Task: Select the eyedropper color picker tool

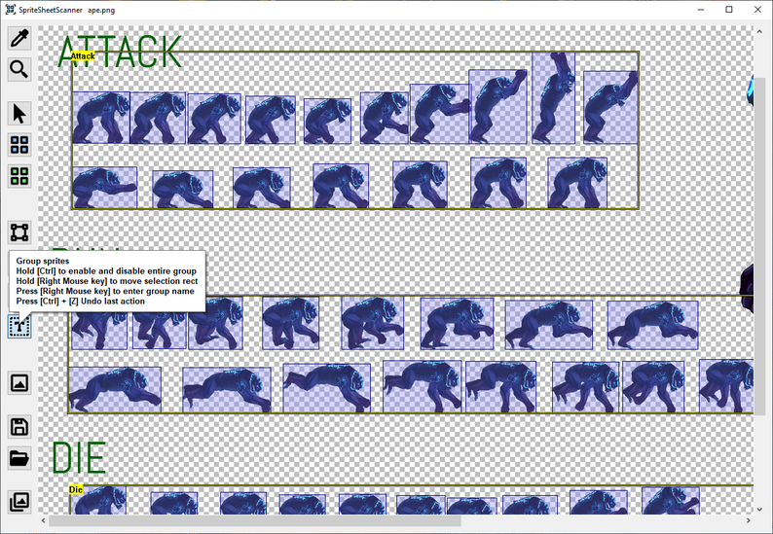Action: click(x=19, y=38)
